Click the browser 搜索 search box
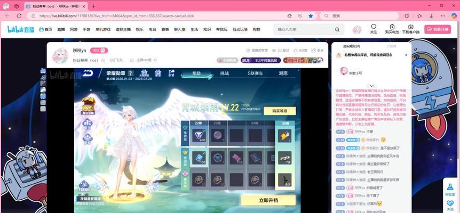 point(359,16)
